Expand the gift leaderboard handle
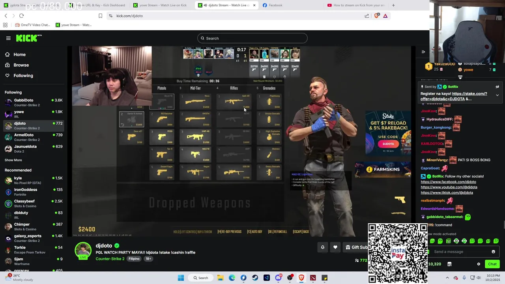Viewport: 505px width, 284px height. [460, 77]
